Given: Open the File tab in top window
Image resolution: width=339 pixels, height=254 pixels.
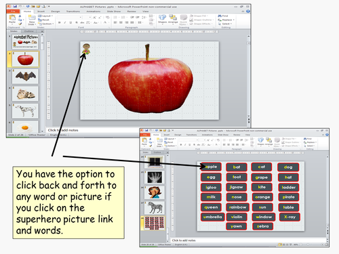Looking at the screenshot, I should [x=13, y=11].
